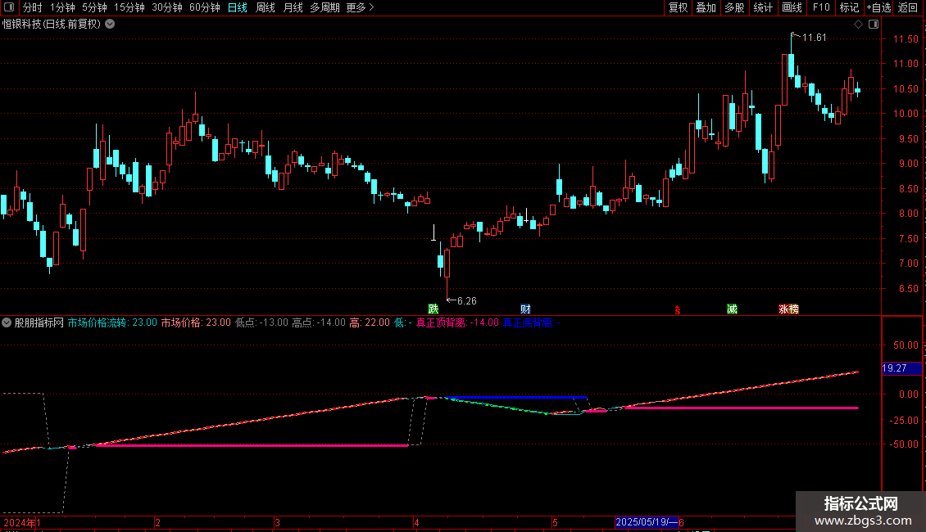Open the 画线 drawing tools
Image resolution: width=926 pixels, height=532 pixels.
(792, 7)
